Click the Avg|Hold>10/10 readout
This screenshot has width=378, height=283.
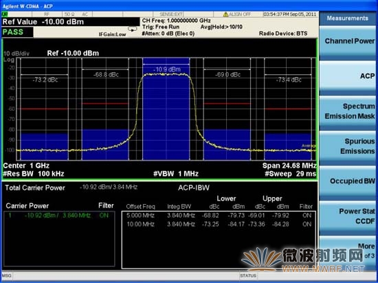221,27
